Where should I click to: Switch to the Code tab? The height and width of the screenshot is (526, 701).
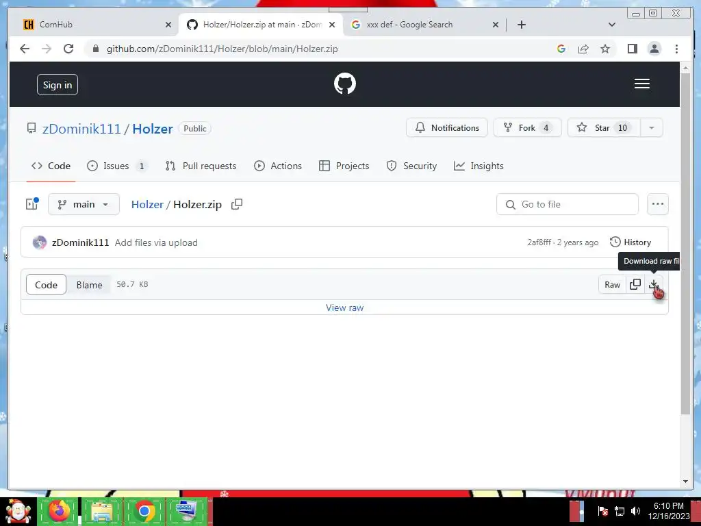click(51, 166)
